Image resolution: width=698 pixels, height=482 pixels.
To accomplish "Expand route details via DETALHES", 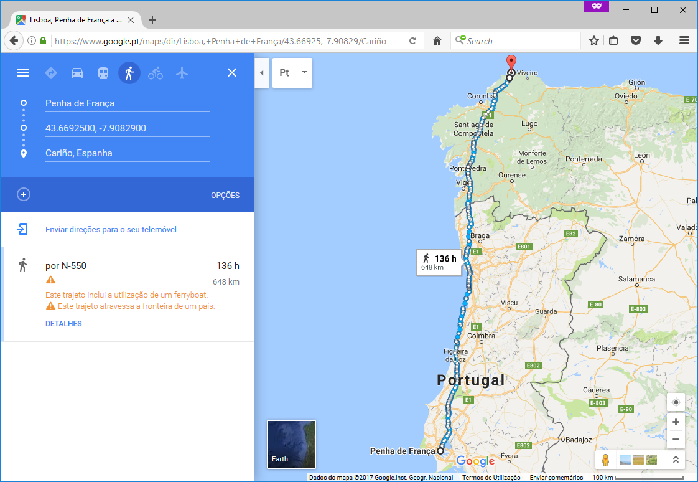I will (x=63, y=324).
